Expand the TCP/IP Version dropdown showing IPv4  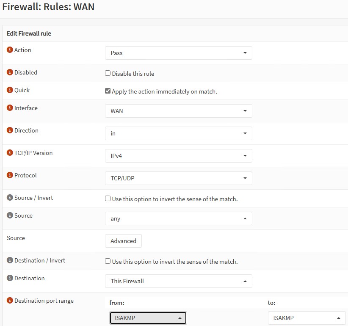tap(178, 156)
